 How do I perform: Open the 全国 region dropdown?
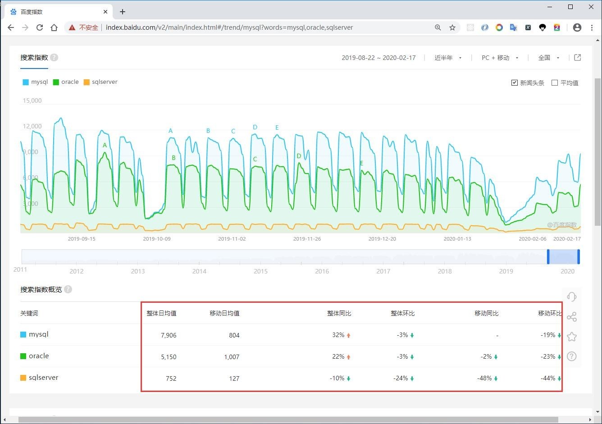[549, 58]
